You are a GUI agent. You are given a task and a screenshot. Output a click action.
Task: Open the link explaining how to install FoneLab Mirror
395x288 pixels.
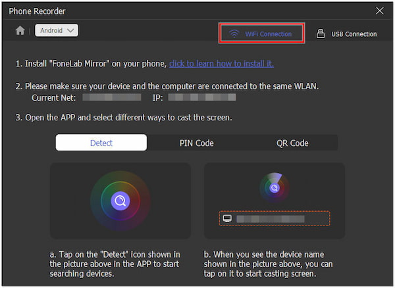(221, 64)
